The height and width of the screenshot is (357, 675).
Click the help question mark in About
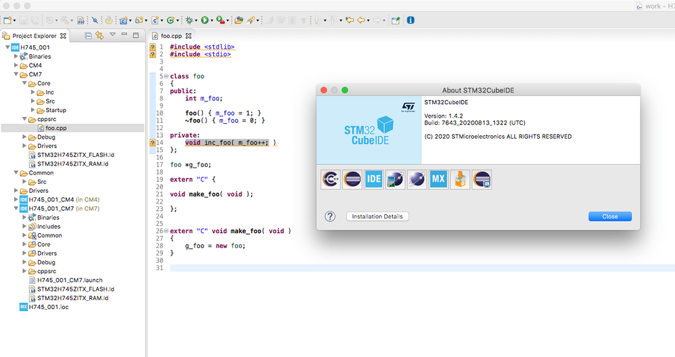(x=330, y=216)
